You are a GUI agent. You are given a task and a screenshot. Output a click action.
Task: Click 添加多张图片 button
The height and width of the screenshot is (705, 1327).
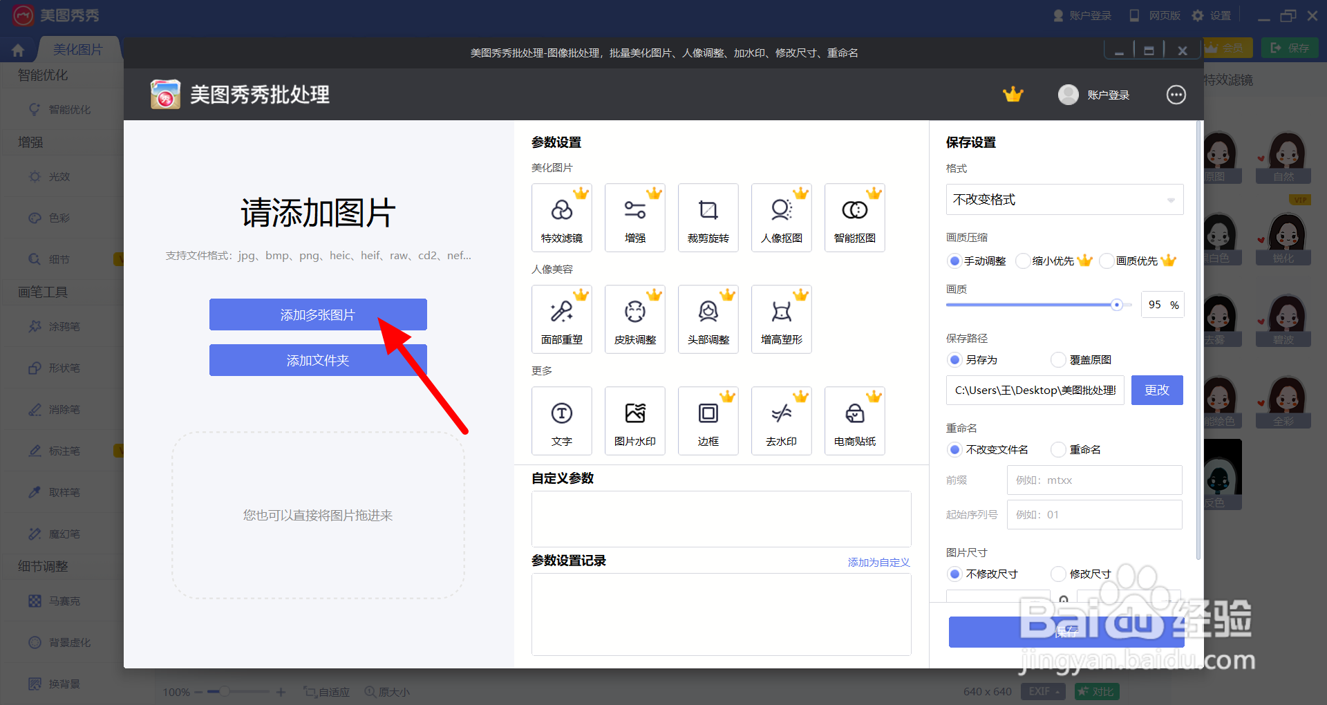[x=318, y=314]
